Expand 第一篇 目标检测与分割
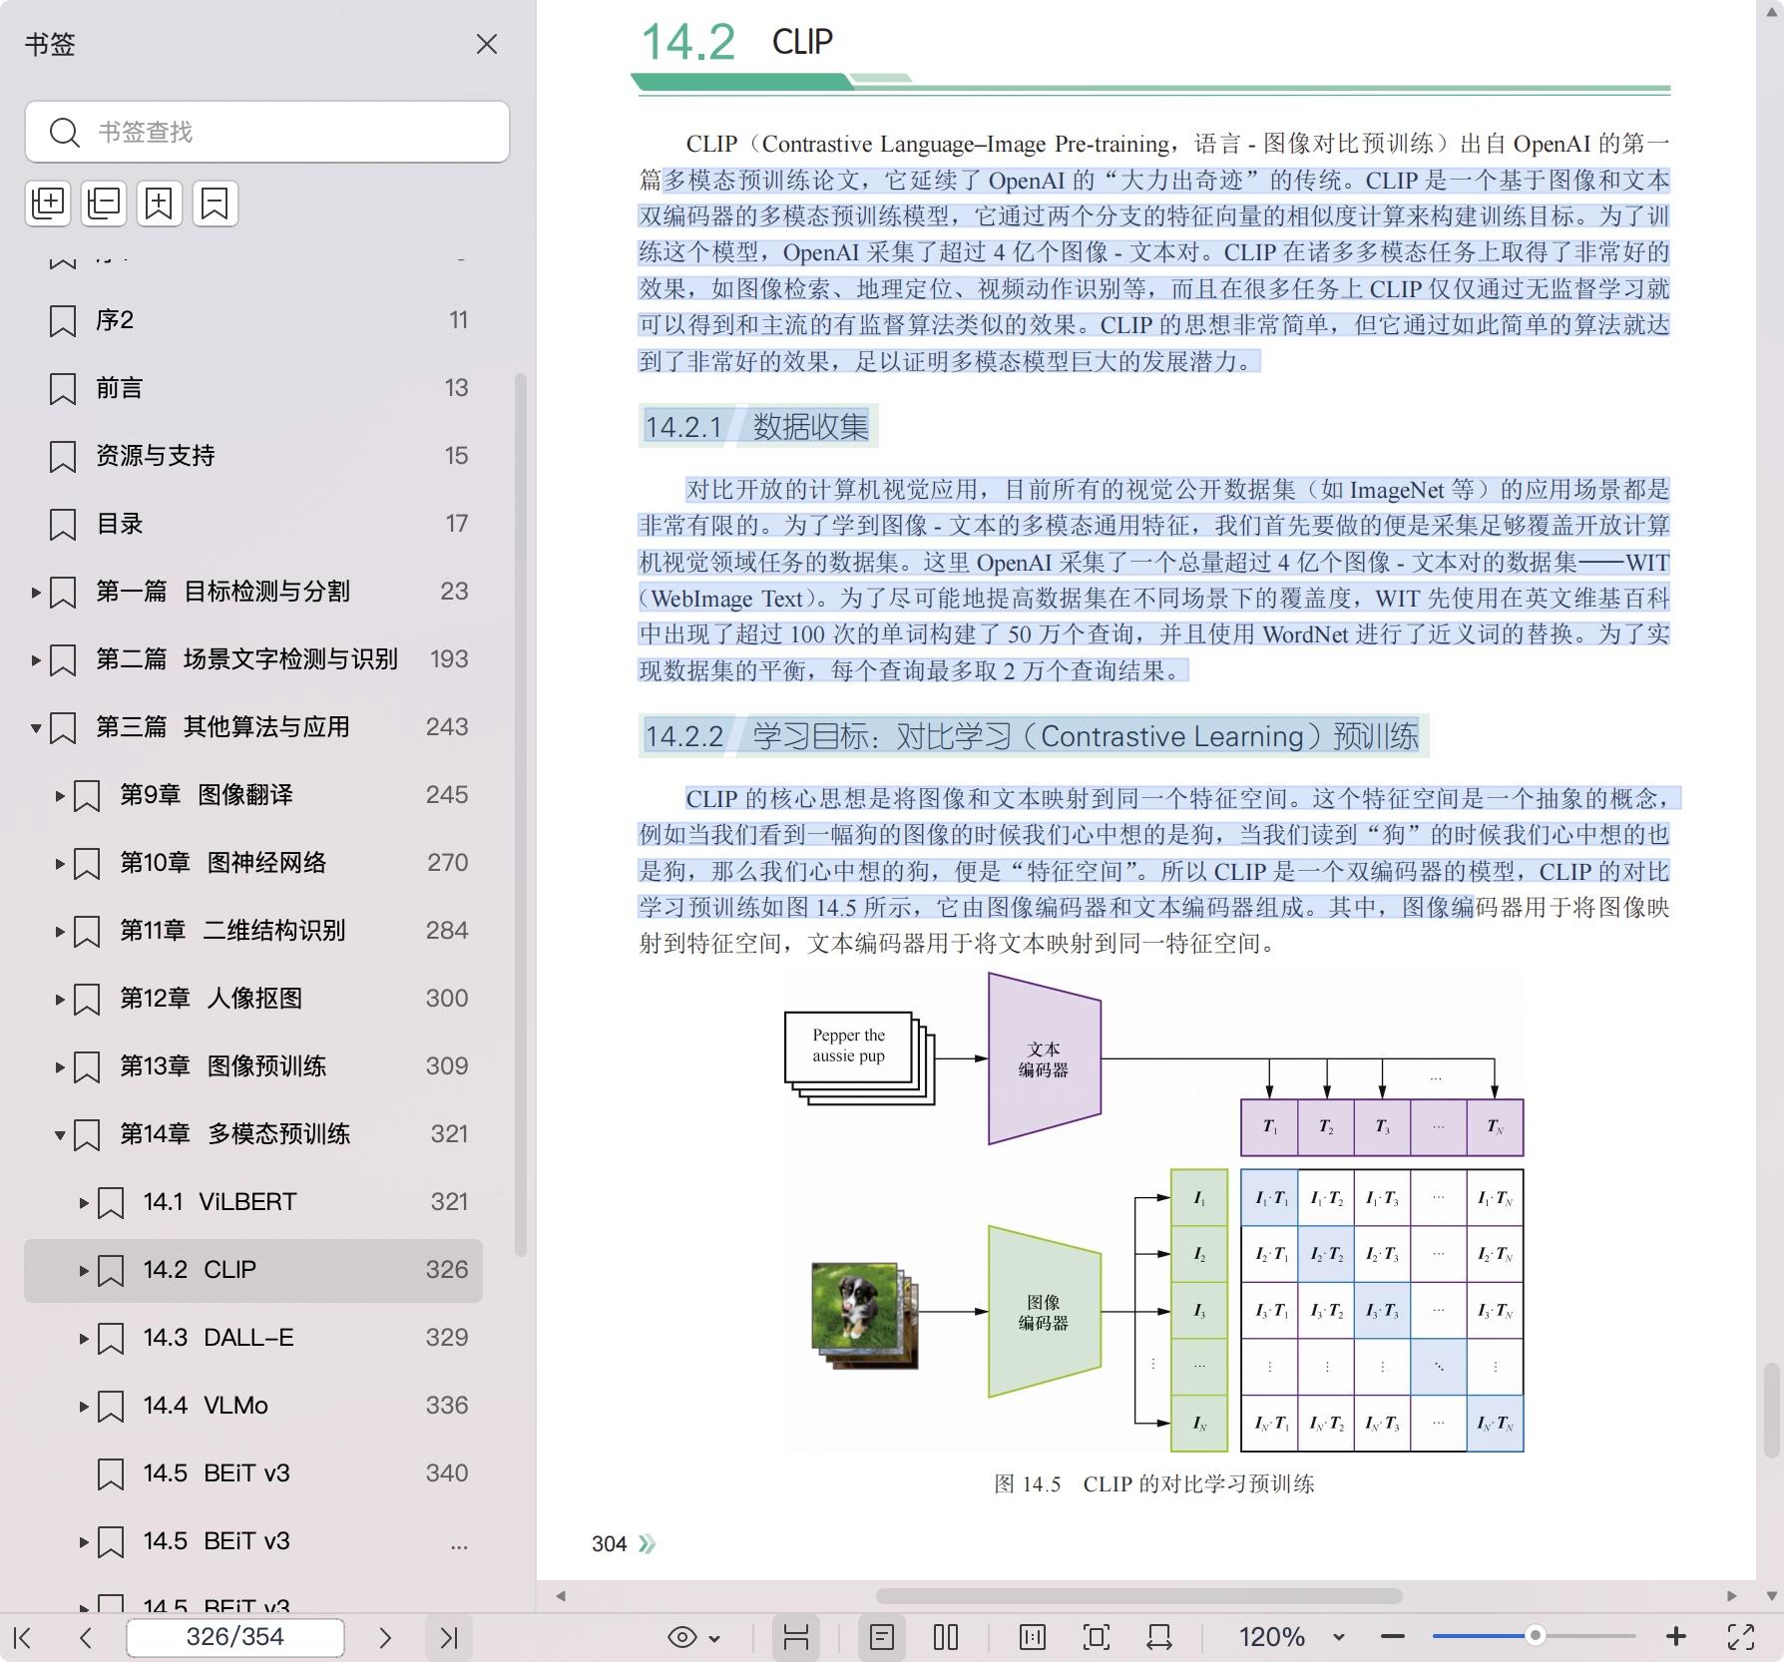1784x1662 pixels. coord(36,593)
